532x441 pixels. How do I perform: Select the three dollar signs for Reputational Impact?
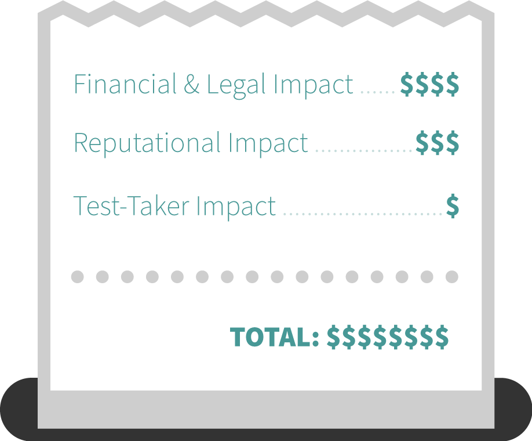[x=438, y=143]
